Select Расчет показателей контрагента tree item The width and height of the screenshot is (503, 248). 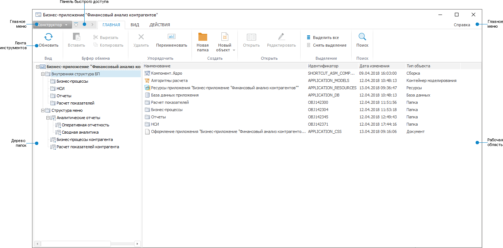tap(88, 147)
